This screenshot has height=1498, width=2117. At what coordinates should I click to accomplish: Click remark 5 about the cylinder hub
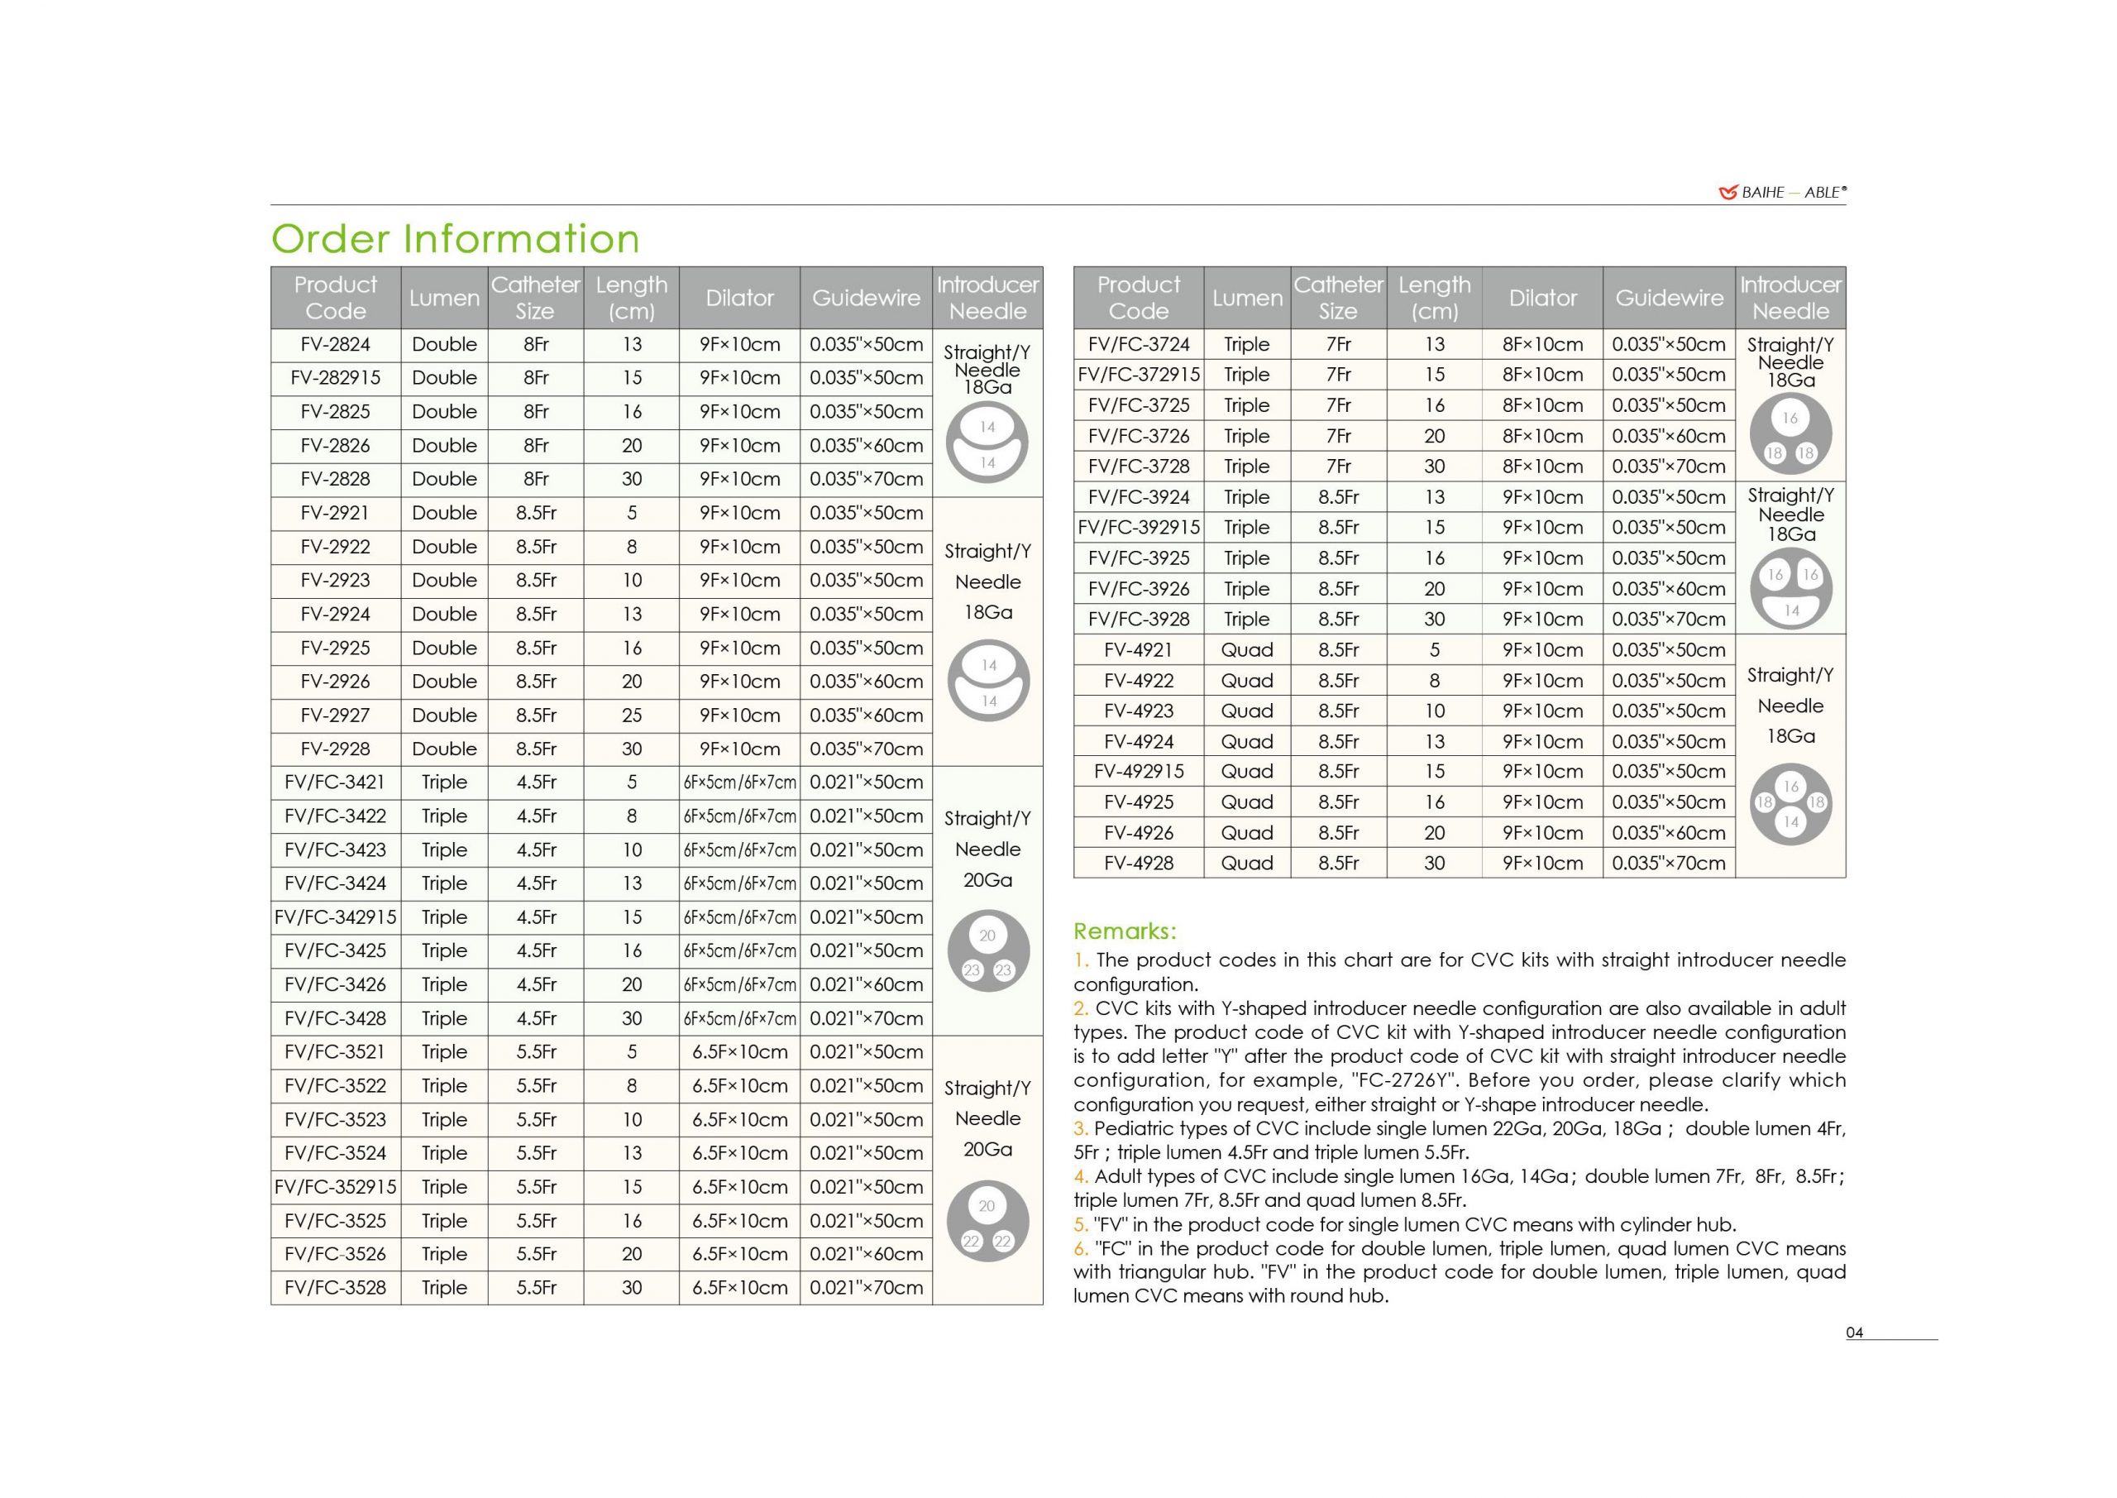point(1405,1225)
